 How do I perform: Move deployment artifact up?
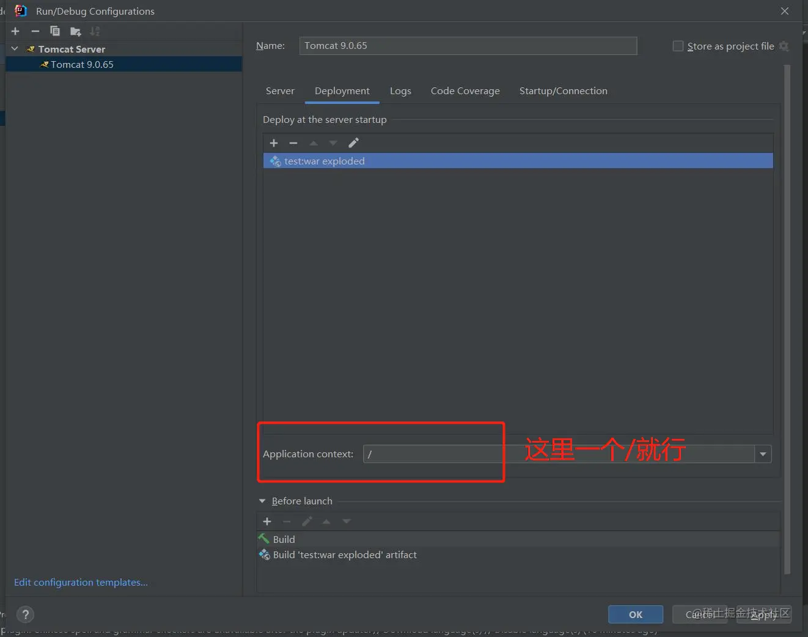coord(314,143)
